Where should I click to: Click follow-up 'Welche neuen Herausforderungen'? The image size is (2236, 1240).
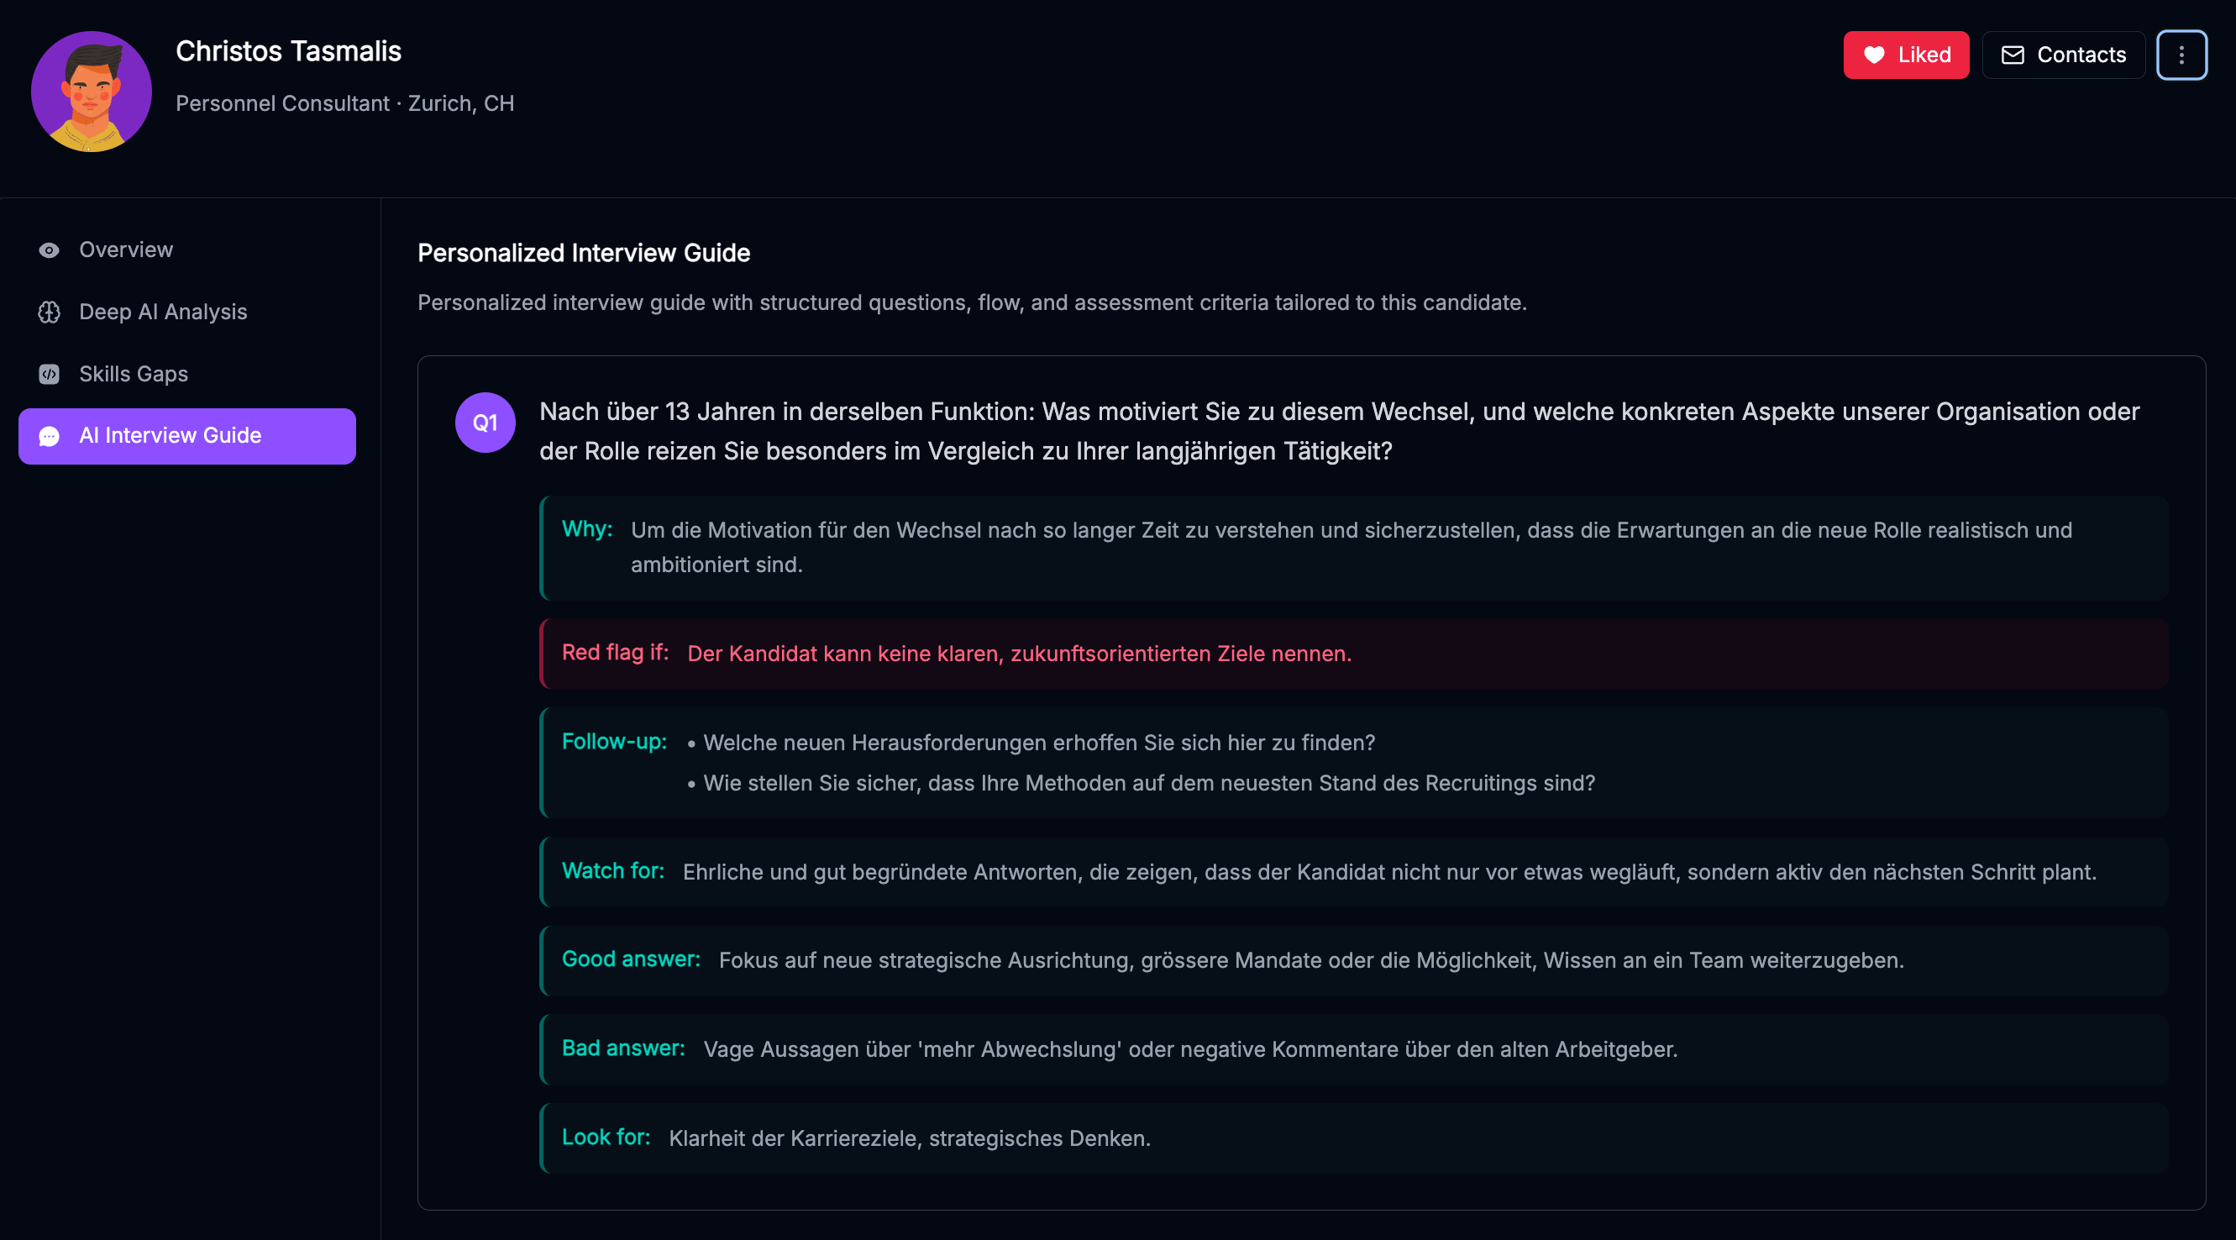point(1039,743)
